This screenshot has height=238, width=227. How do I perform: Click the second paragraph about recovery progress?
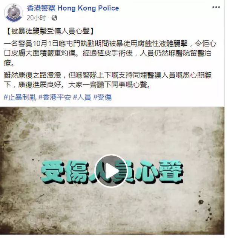[108, 80]
